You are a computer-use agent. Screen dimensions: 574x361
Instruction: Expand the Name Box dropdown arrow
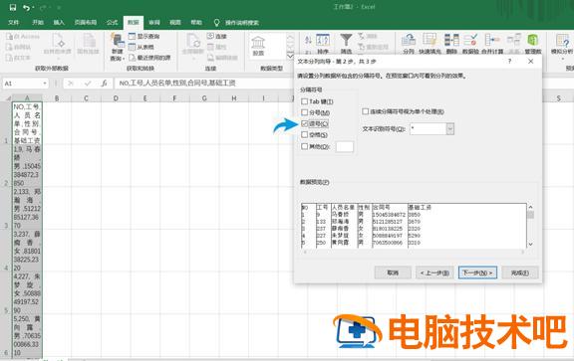pyautogui.click(x=45, y=84)
